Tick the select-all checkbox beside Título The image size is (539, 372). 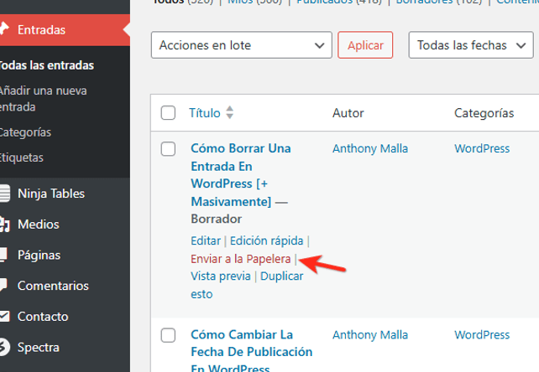click(x=168, y=113)
